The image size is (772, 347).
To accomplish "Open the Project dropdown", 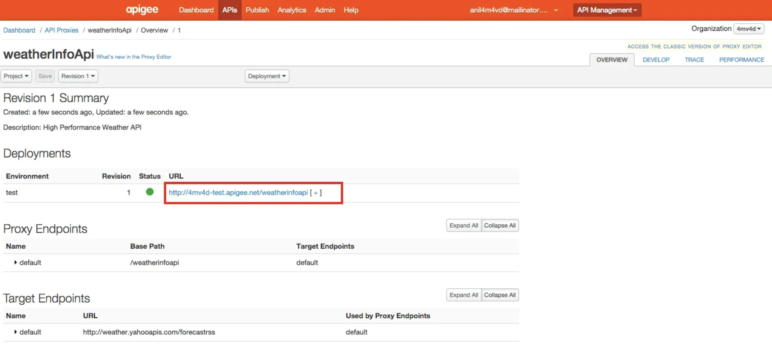I will click(16, 76).
